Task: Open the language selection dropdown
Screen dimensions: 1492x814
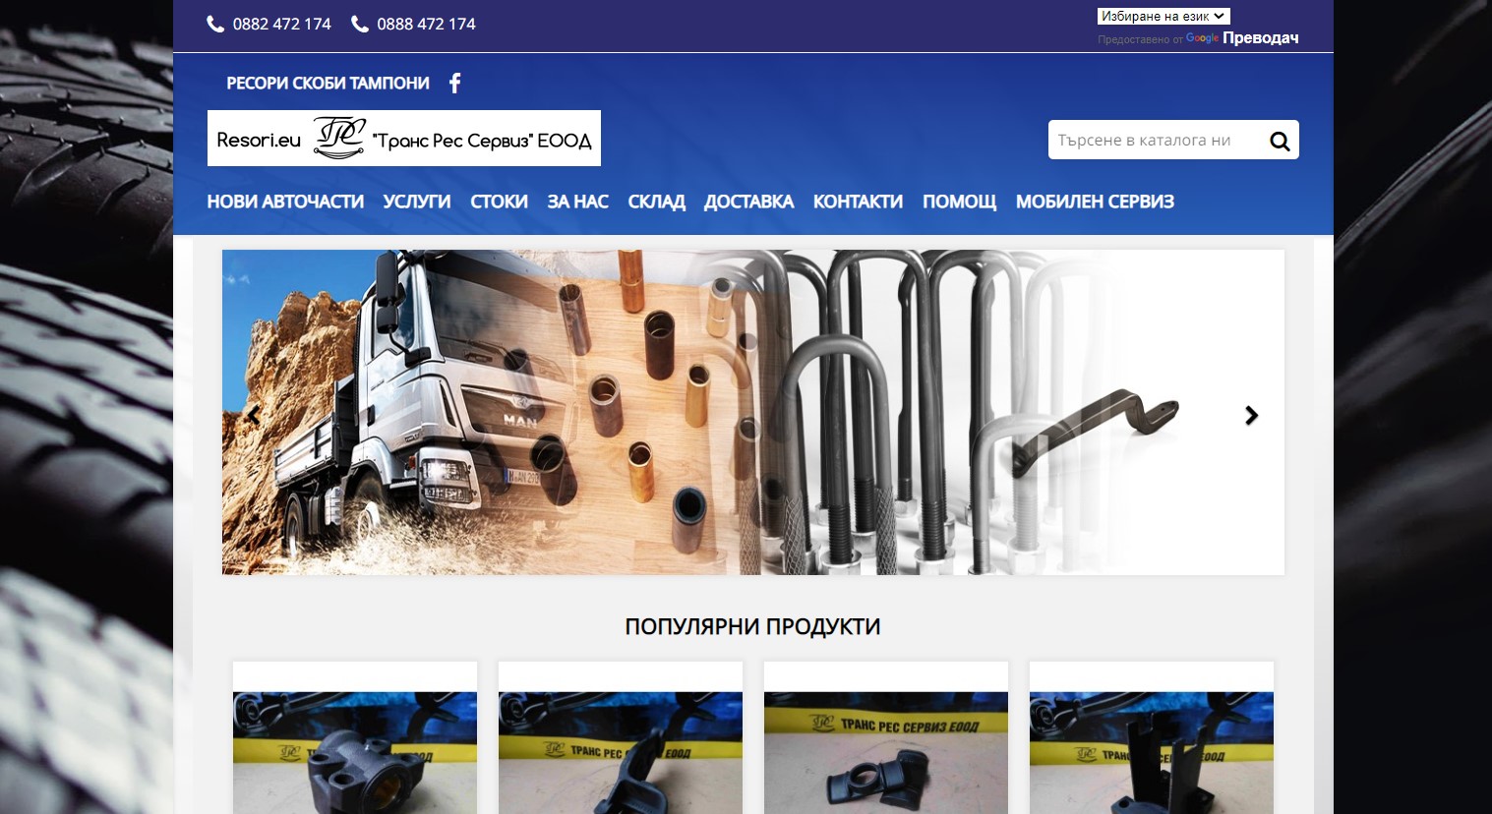Action: click(1164, 17)
